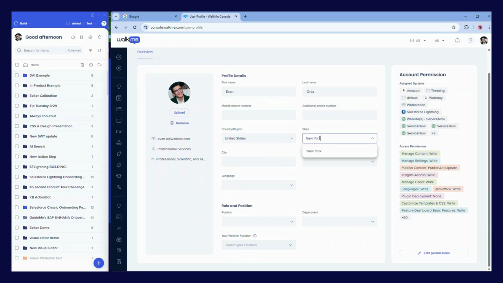
Task: Click the Edit permissions button
Action: 434,253
